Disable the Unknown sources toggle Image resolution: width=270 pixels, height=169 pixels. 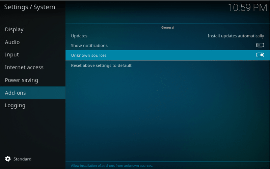click(x=260, y=55)
